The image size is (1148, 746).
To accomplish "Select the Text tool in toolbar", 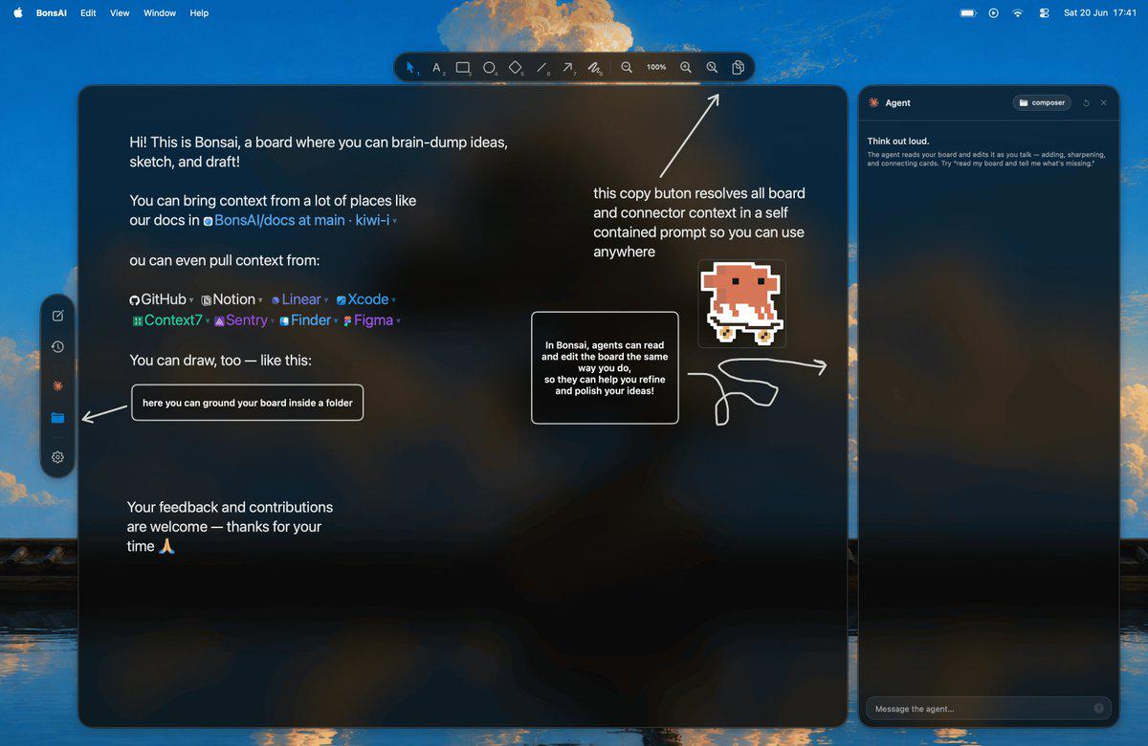I will pos(437,68).
